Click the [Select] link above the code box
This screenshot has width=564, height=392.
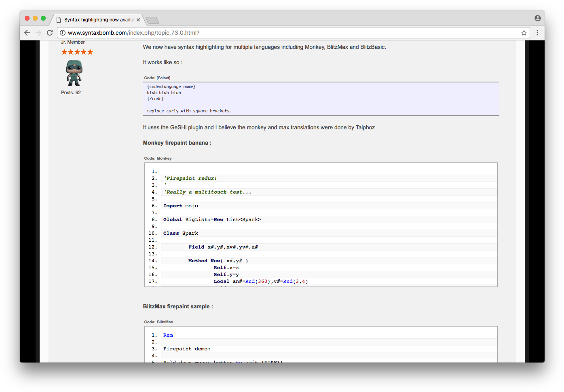[x=163, y=78]
